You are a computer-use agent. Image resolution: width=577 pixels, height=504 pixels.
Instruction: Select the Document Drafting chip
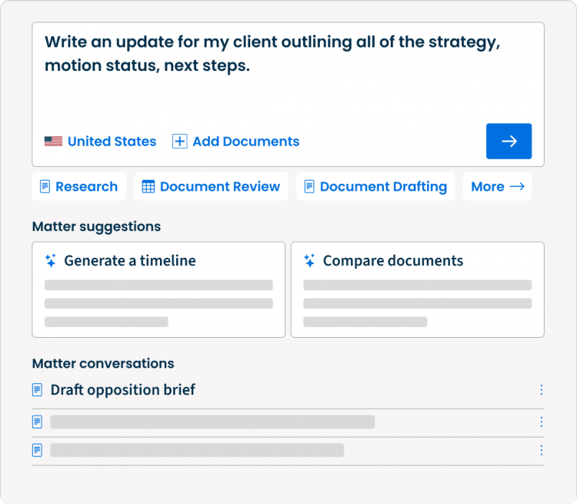point(375,187)
